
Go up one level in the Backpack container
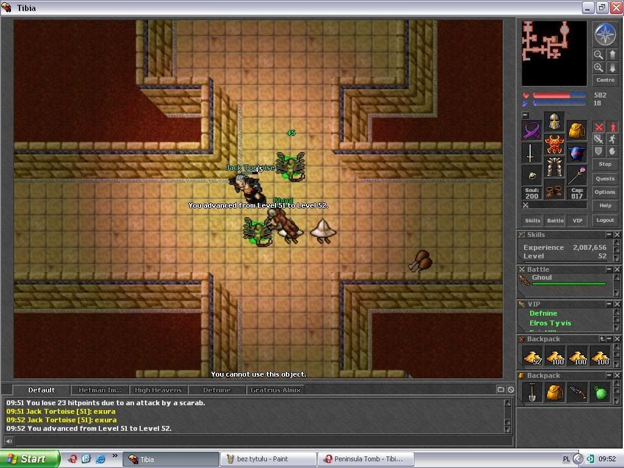[602, 339]
